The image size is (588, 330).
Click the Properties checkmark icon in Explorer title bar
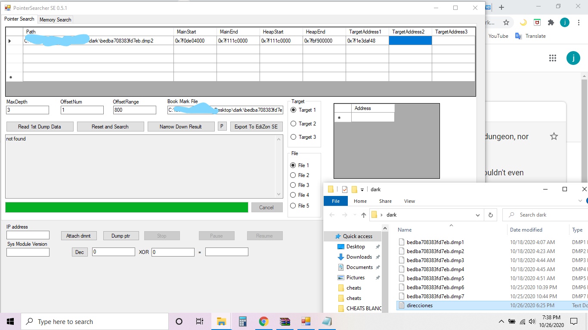(x=345, y=189)
